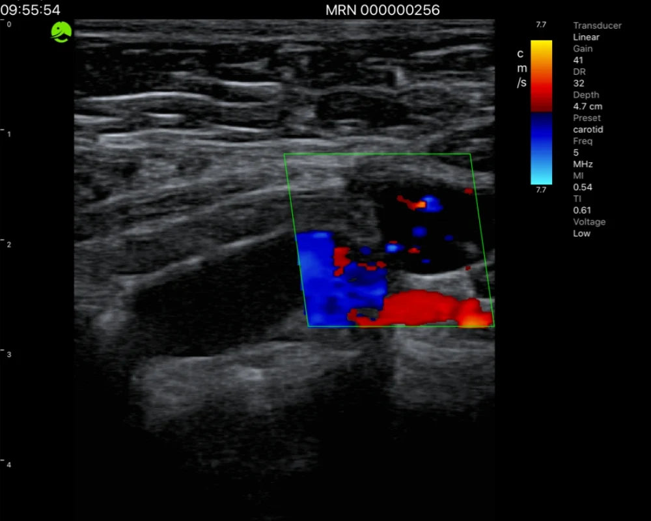Click the color Doppler velocity scale bar
The width and height of the screenshot is (651, 521).
pos(541,112)
